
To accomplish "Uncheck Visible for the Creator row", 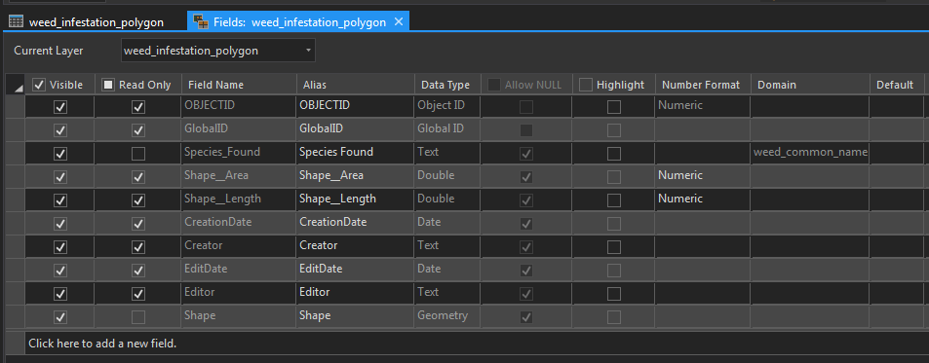I will click(x=59, y=246).
